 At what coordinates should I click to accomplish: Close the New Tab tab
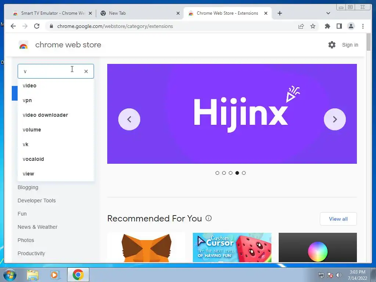tap(178, 14)
